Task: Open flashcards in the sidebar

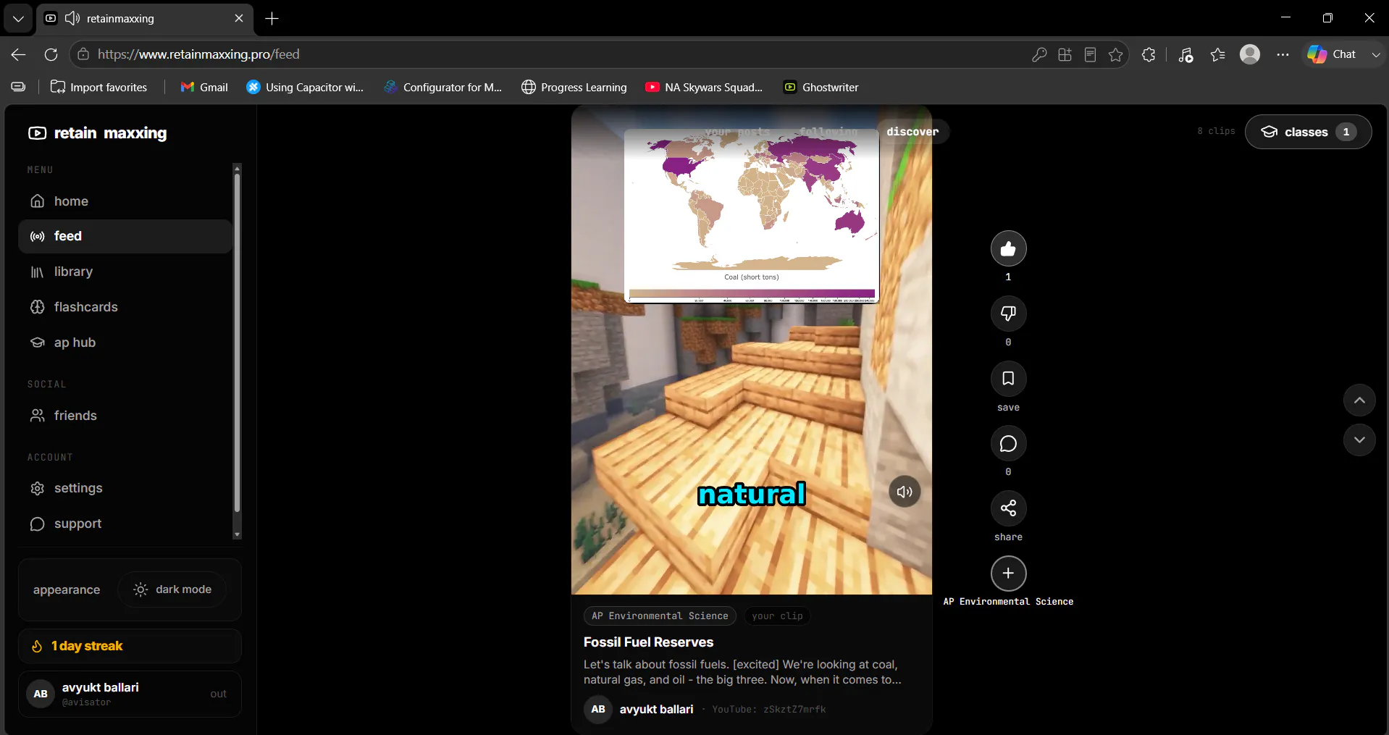Action: (x=125, y=307)
